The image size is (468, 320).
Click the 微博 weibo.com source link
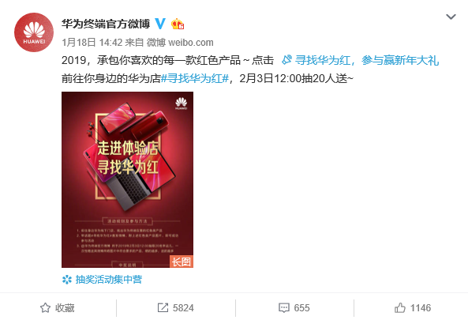pyautogui.click(x=180, y=43)
